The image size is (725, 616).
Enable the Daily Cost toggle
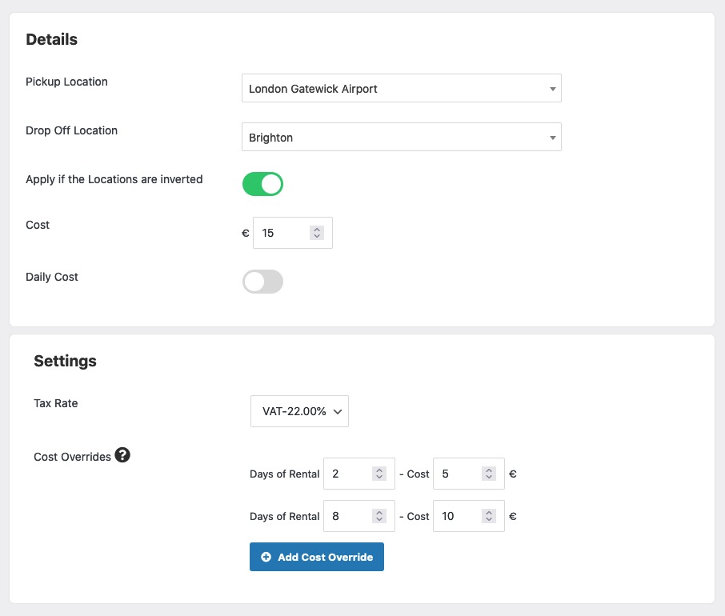coord(263,282)
